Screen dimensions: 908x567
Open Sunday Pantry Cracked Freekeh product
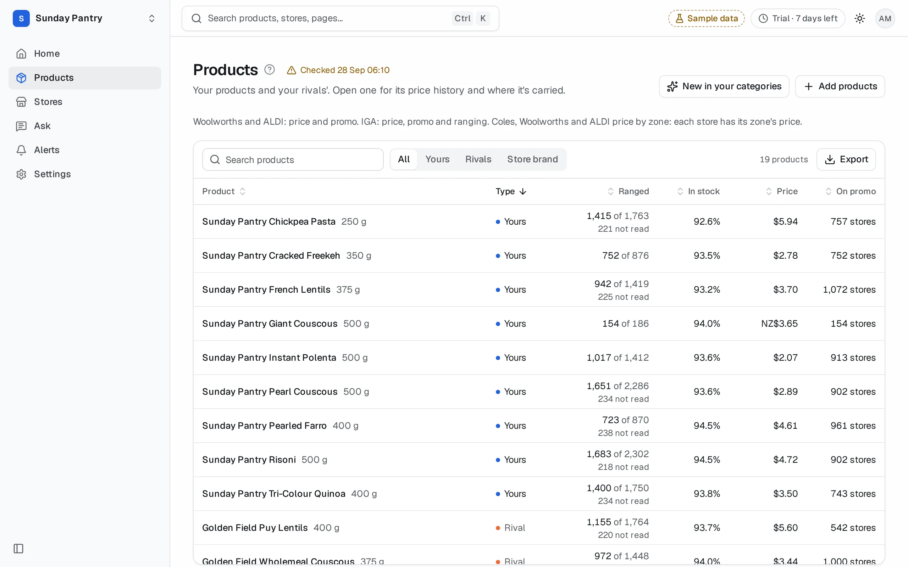pos(539,256)
